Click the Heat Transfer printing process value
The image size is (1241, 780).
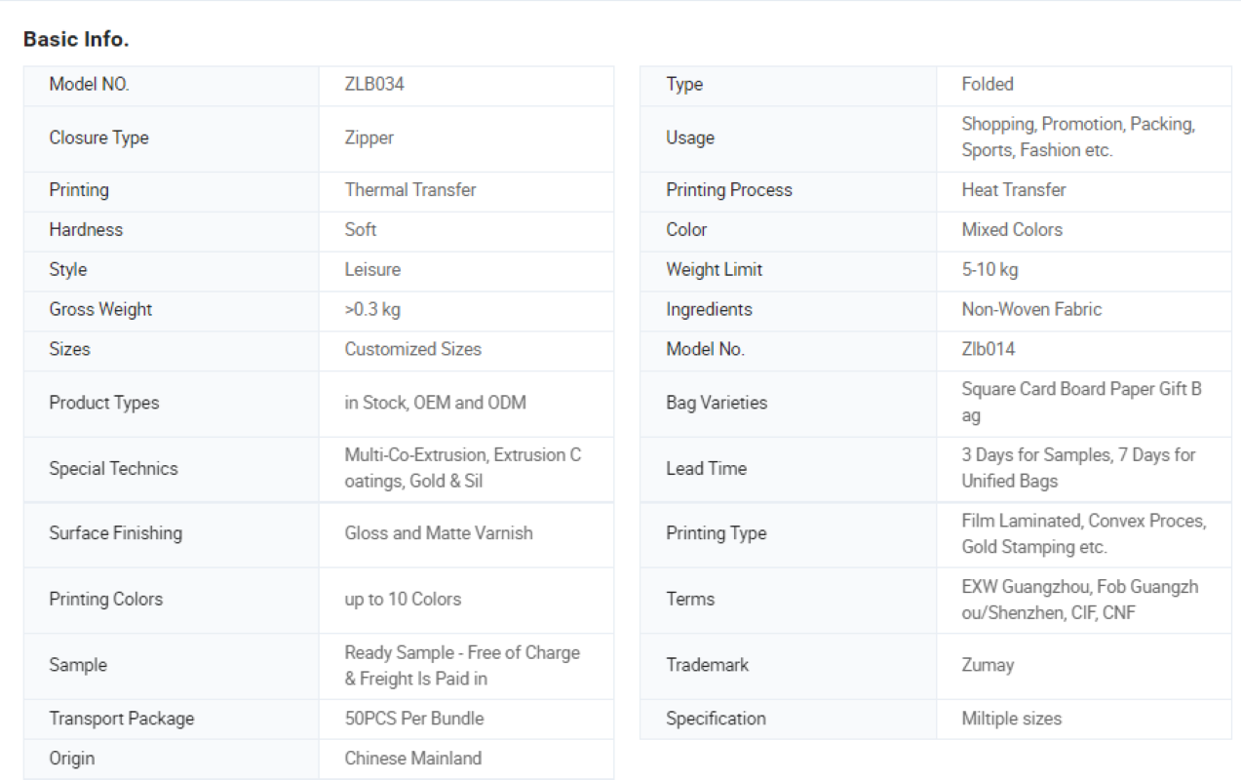[x=1014, y=190]
